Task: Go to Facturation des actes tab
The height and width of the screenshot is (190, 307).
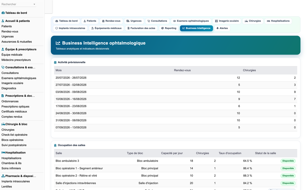Action: pos(141,28)
